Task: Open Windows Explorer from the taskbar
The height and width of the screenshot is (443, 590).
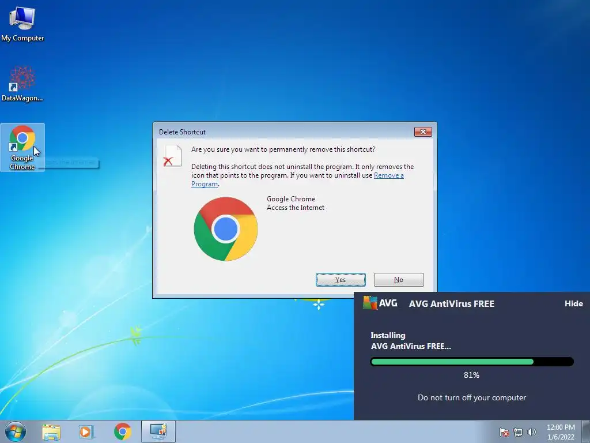Action: pos(51,431)
